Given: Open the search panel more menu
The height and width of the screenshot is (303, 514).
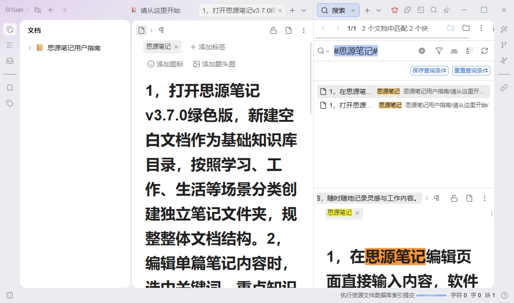Looking at the screenshot, I should click(481, 28).
